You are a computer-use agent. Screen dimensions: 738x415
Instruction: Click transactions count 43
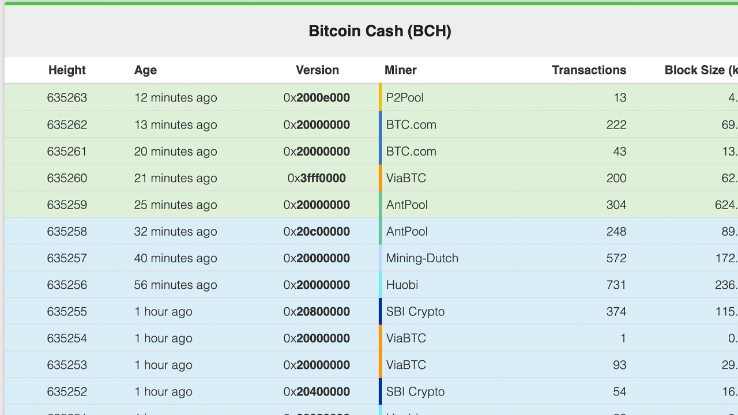click(x=620, y=151)
